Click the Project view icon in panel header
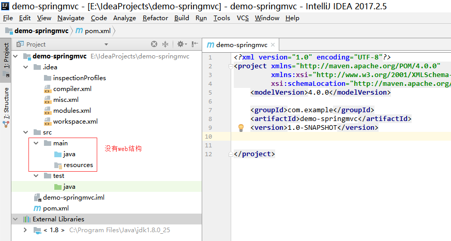 [x=20, y=44]
